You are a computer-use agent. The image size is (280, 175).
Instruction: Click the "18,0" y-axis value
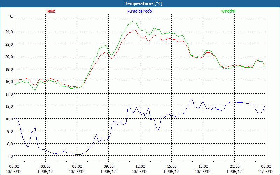pyautogui.click(x=9, y=69)
